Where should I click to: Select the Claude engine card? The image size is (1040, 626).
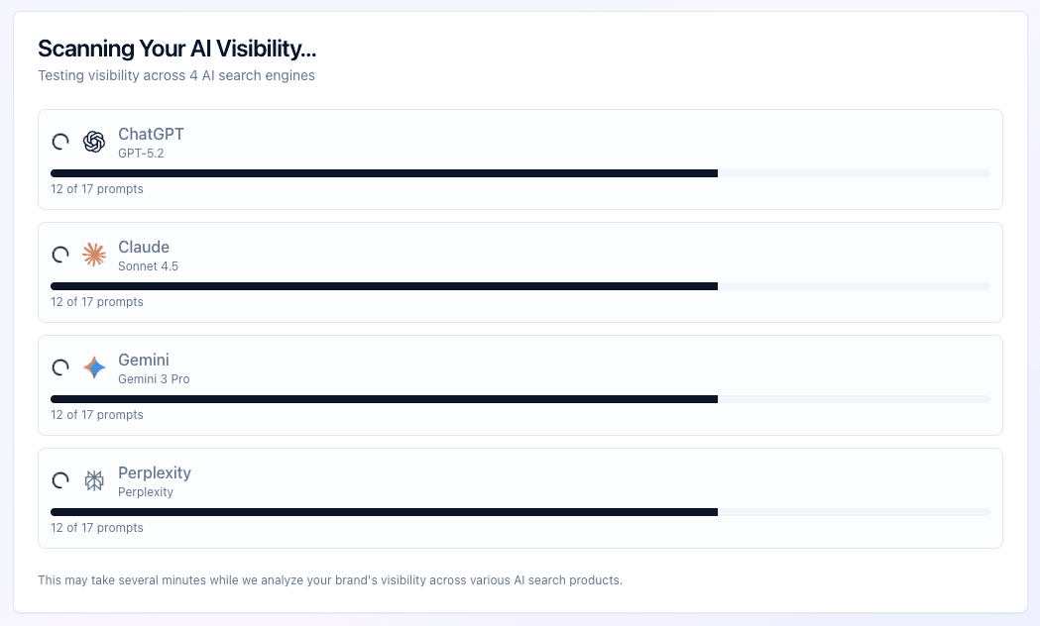click(520, 271)
